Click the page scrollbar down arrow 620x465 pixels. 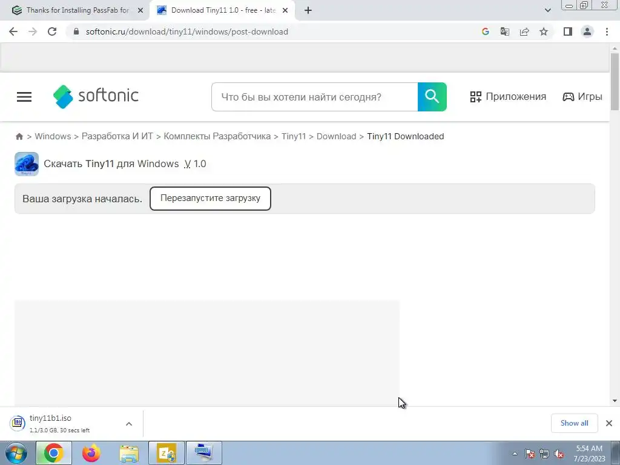click(x=615, y=401)
